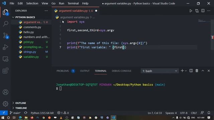Click Ln 7, Col 33 status item
Screen dimensions: 214x120
(155, 113)
